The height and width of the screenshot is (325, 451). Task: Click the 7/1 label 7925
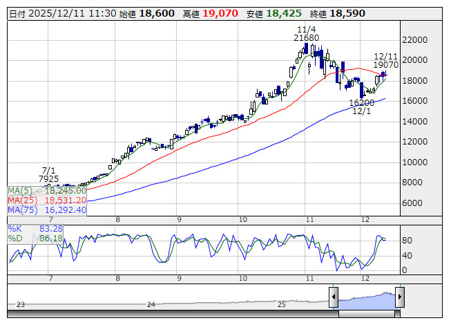pos(49,178)
